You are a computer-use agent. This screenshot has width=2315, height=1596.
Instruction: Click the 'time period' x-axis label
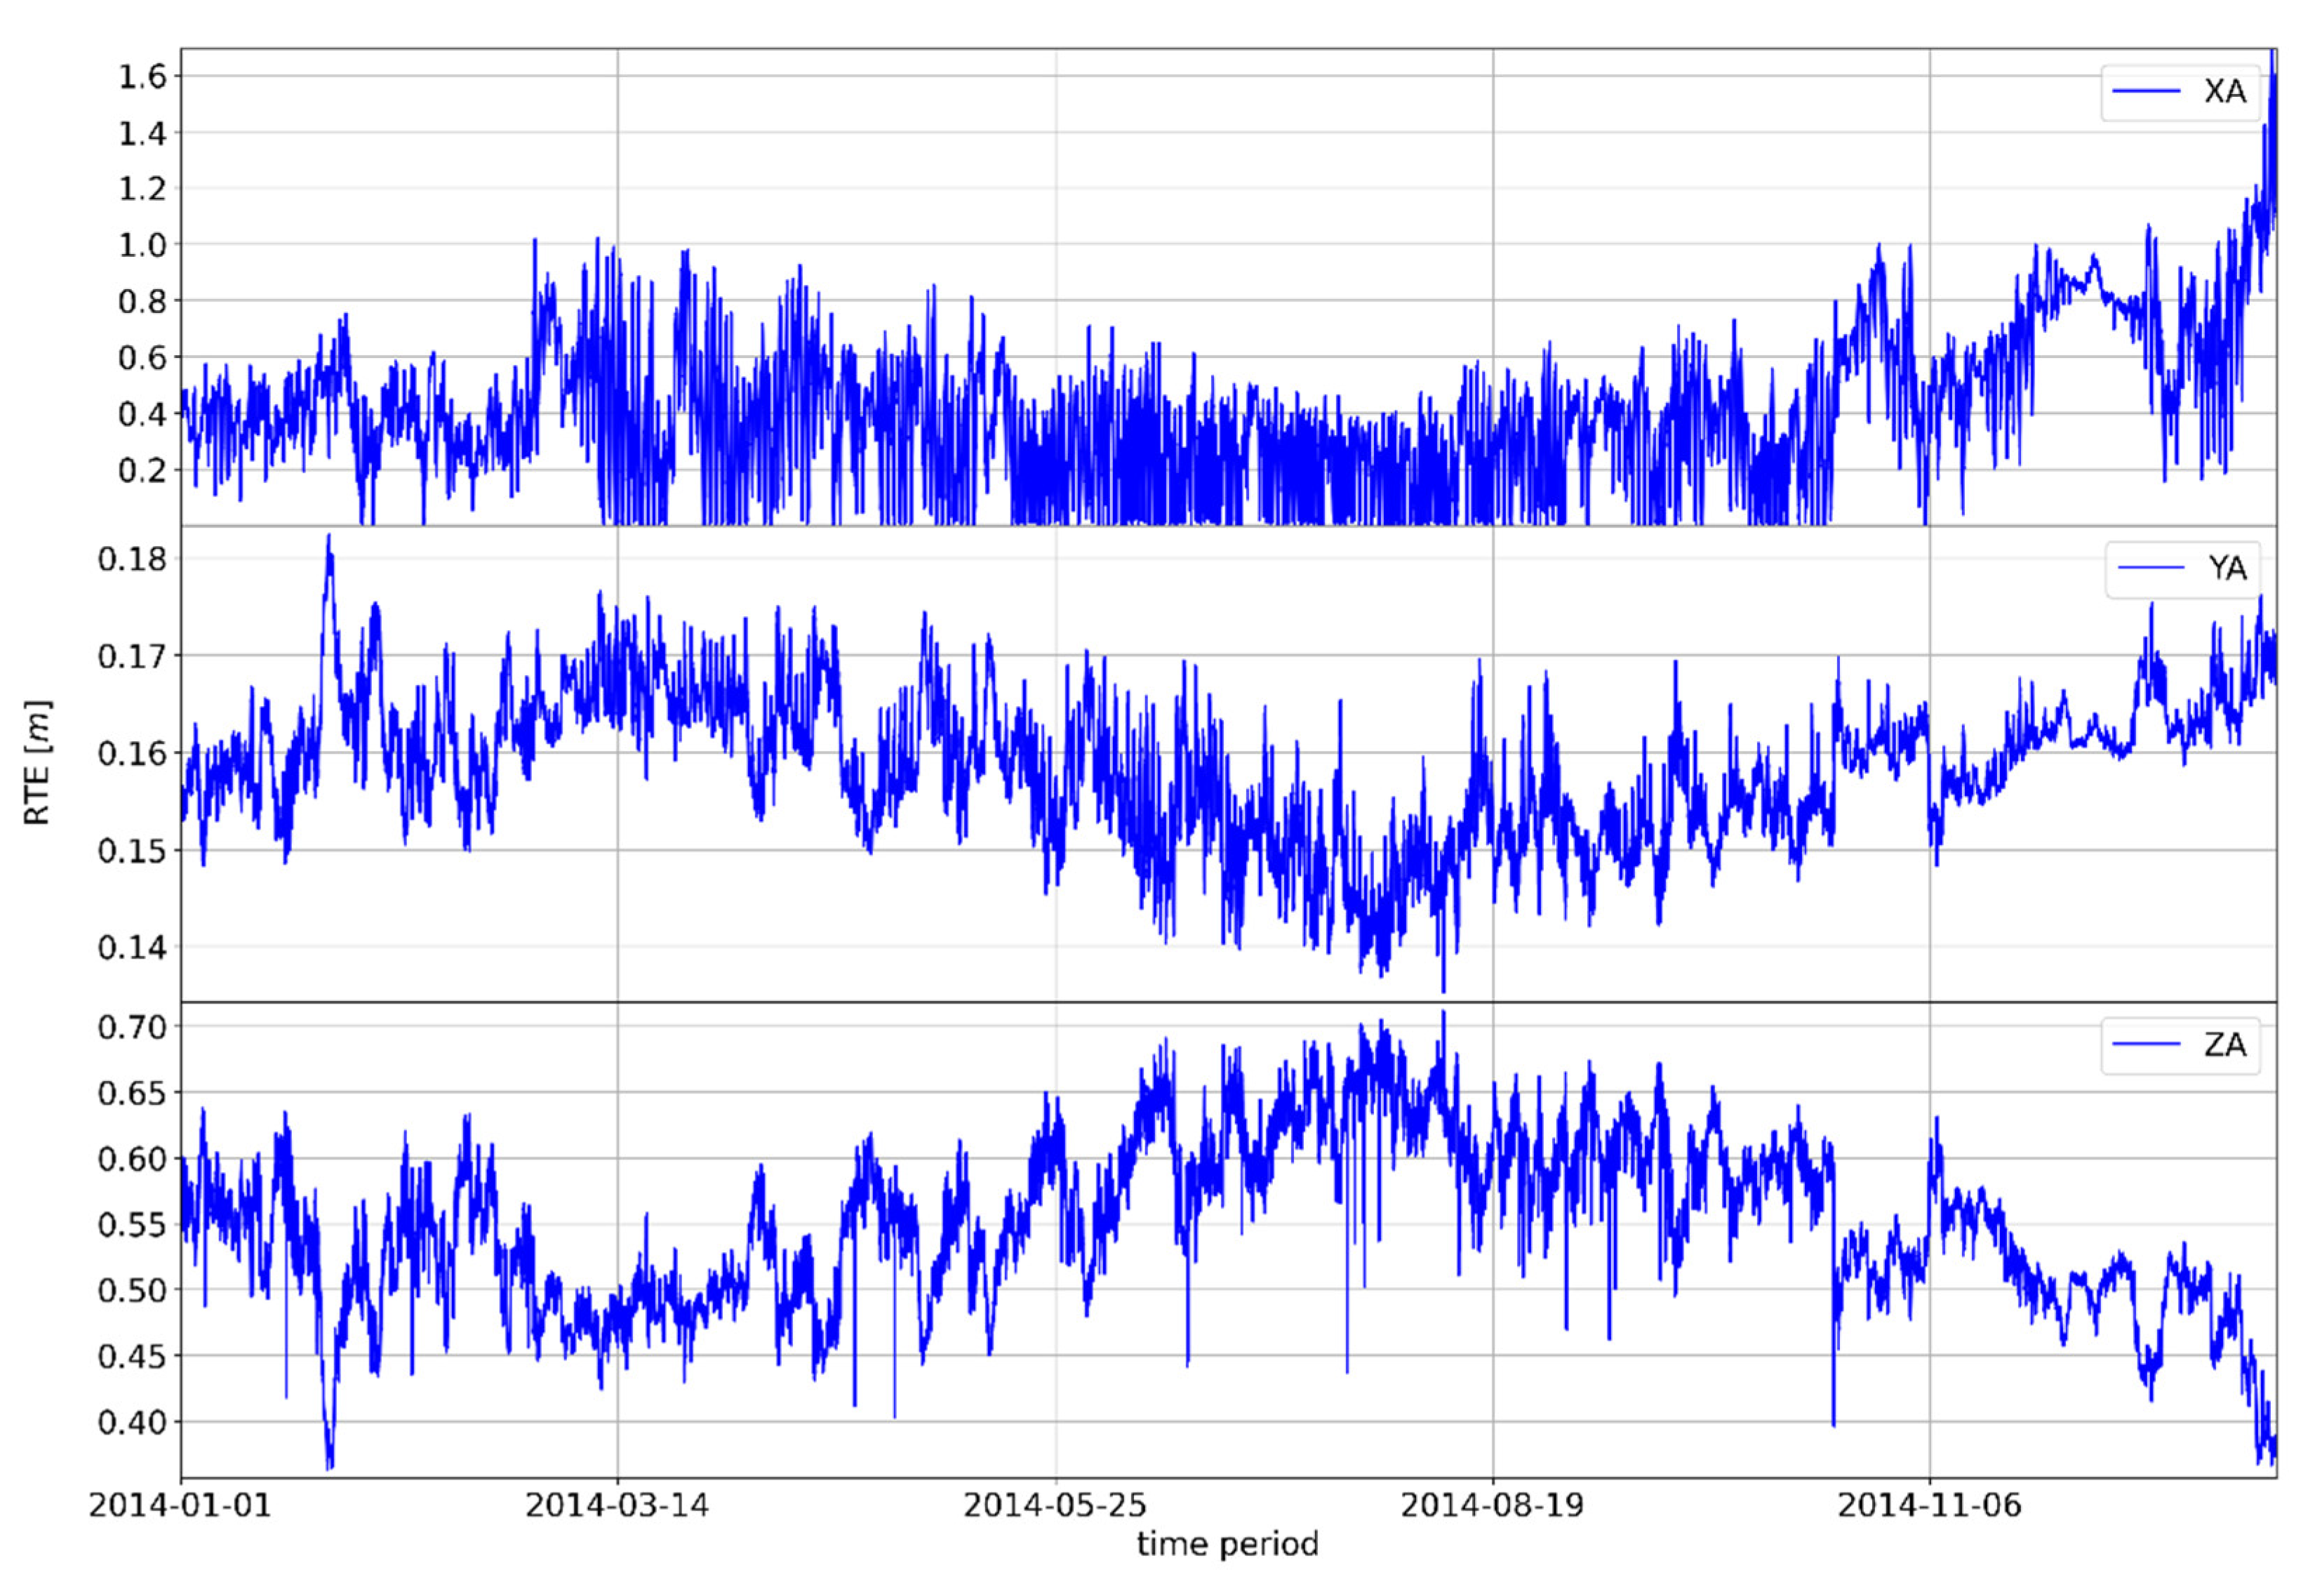click(1227, 1545)
